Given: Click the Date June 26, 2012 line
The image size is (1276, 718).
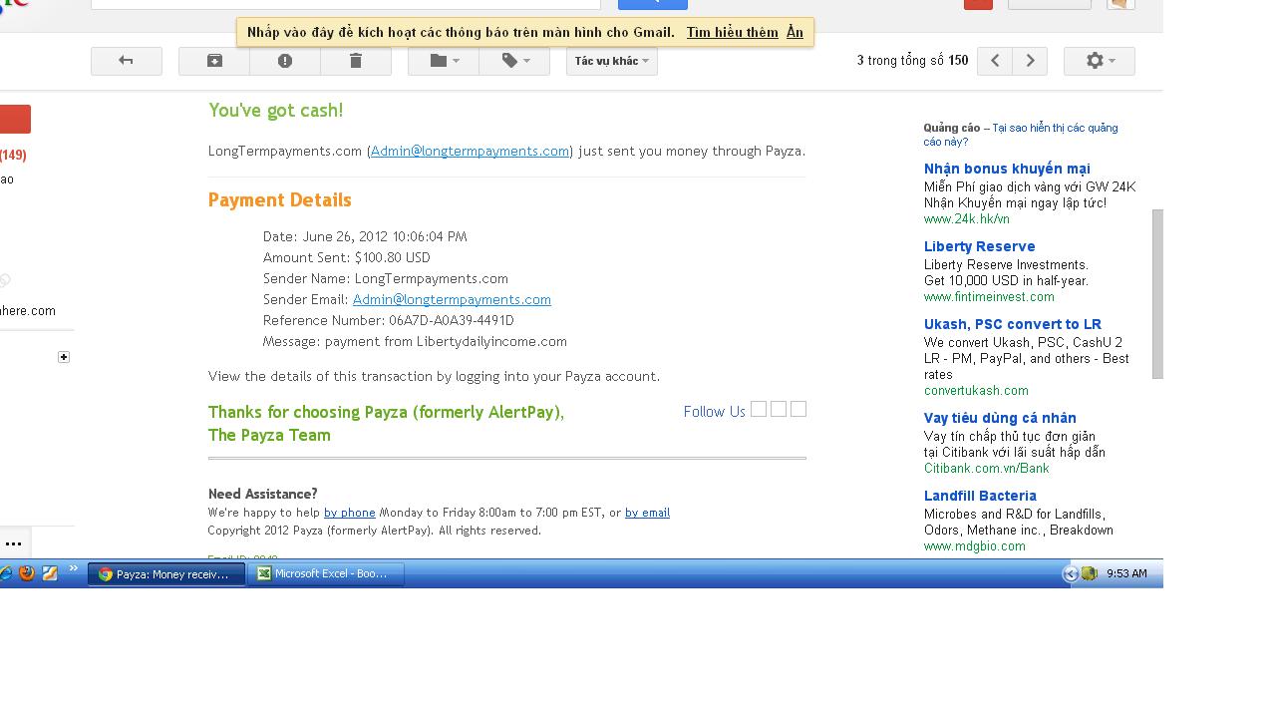Looking at the screenshot, I should pyautogui.click(x=365, y=236).
